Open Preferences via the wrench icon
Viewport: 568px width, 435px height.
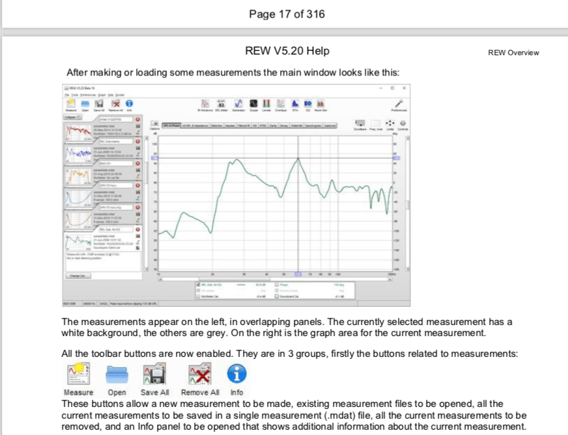tap(399, 104)
